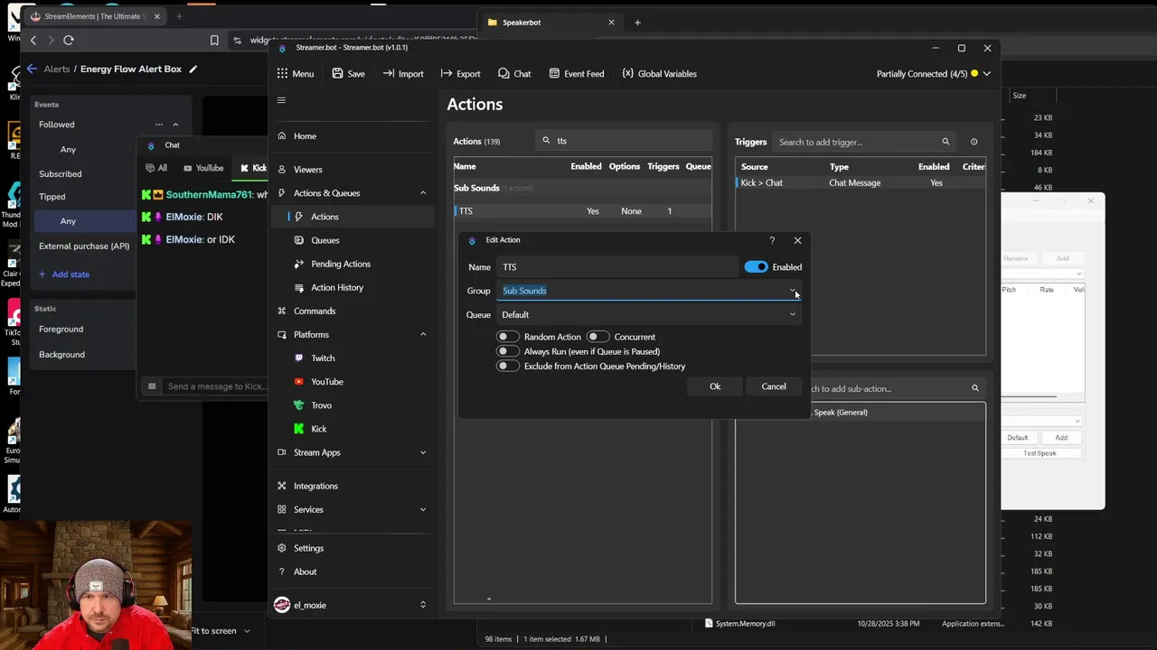Open the Streamer.bot Menu grid icon
Viewport: 1157px width, 650px height.
pos(283,74)
